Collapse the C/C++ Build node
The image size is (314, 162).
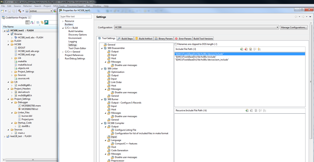63,28
